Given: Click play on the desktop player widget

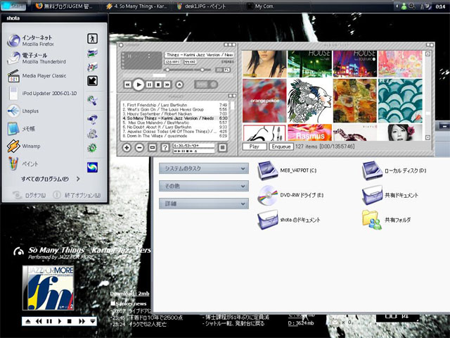Looking at the screenshot, I should 60,321.
